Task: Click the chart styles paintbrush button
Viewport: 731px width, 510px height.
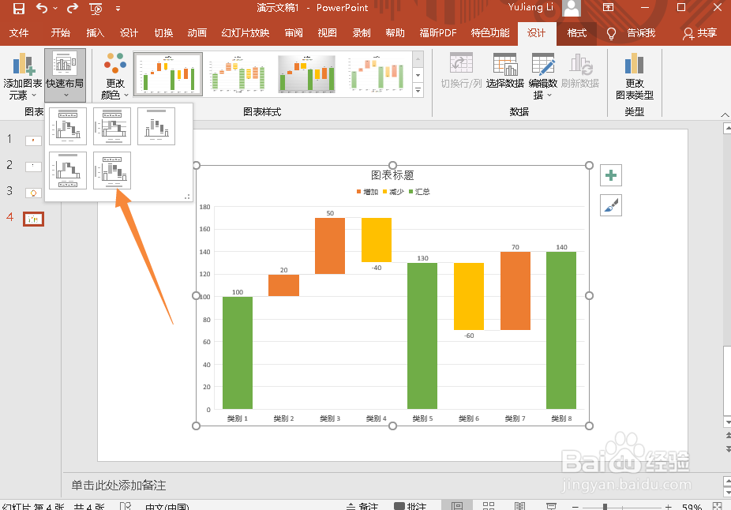Action: pos(611,205)
